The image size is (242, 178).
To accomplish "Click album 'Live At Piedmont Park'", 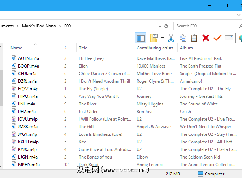I will click(x=201, y=58).
